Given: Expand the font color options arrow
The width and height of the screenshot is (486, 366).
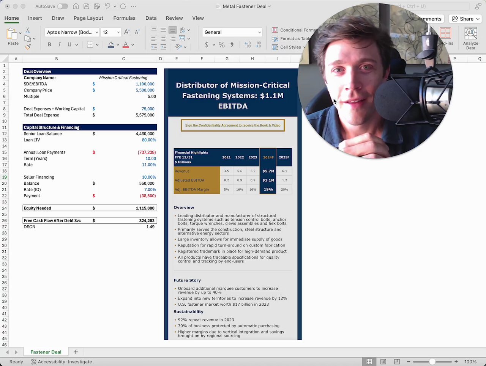Looking at the screenshot, I should click(x=133, y=45).
